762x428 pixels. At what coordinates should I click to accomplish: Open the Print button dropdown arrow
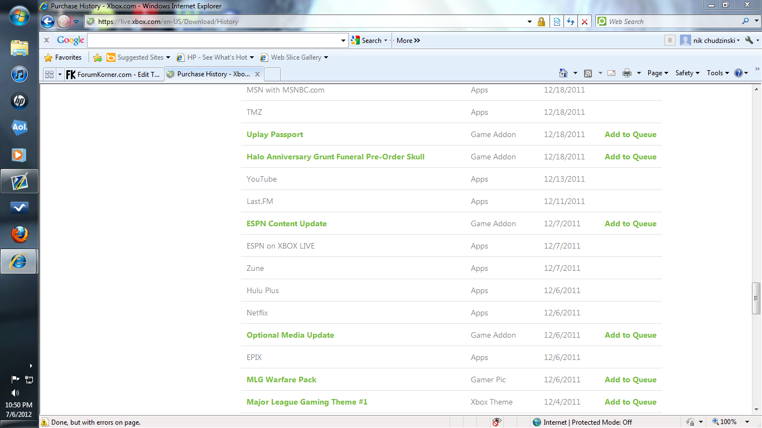(639, 73)
